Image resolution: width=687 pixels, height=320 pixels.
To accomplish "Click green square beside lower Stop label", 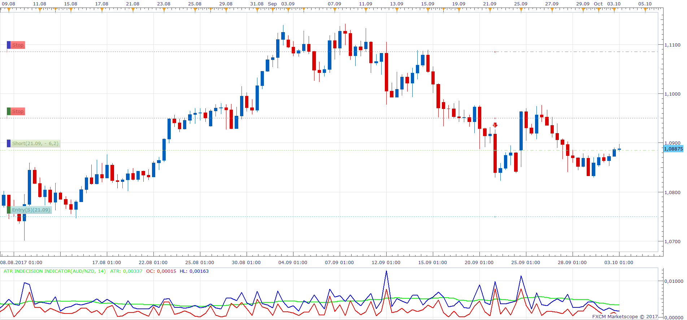I will tap(9, 111).
